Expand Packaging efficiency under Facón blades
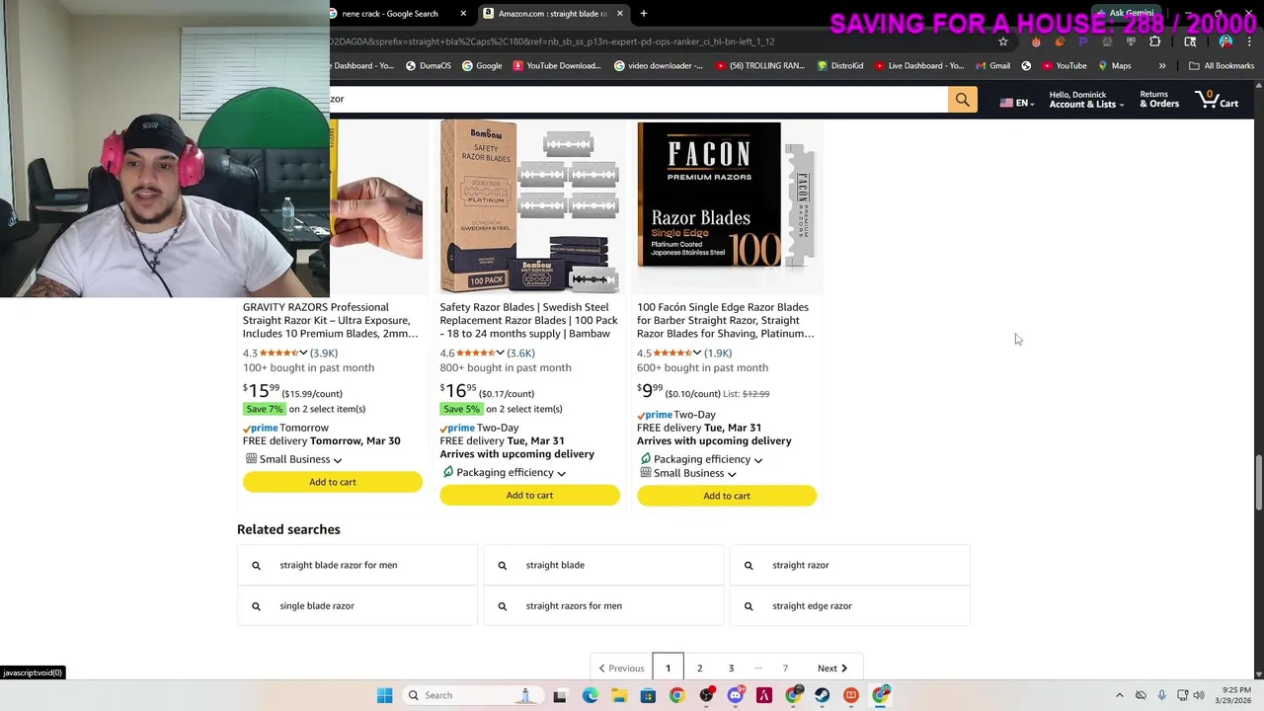The height and width of the screenshot is (711, 1264). coord(701,459)
